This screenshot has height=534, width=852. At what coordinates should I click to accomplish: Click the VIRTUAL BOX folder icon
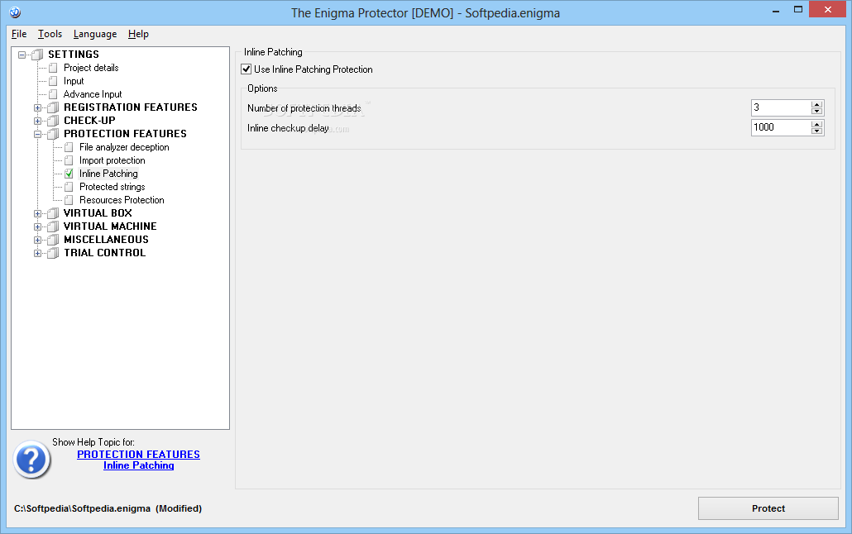53,213
